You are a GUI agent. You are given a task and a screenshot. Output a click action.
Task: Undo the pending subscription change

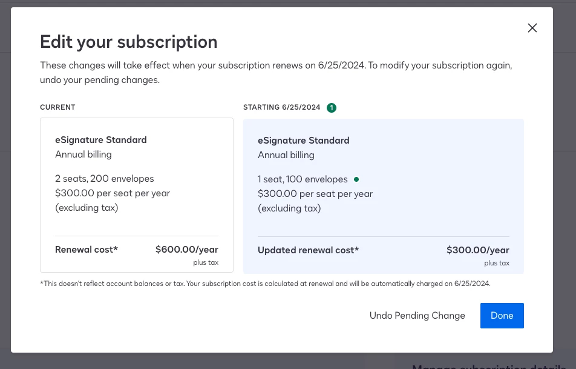click(417, 316)
